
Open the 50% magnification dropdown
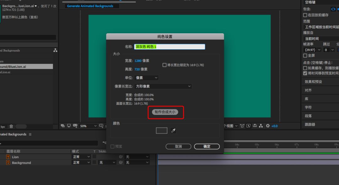coord(88,126)
